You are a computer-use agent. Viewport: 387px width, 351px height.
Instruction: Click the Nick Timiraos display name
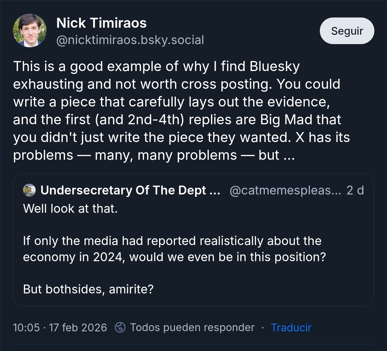click(x=101, y=23)
